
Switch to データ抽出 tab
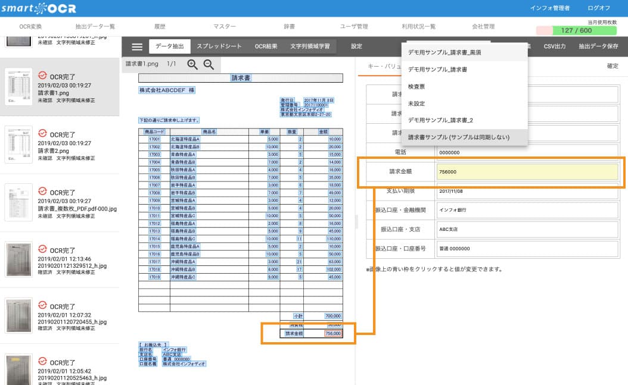(x=169, y=46)
